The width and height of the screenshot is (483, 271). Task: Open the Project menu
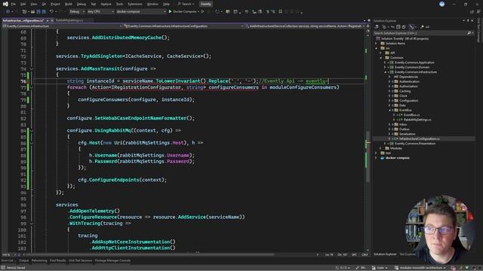tap(55, 4)
